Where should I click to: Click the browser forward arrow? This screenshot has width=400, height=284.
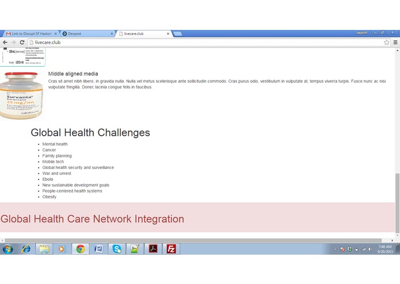pos(13,43)
